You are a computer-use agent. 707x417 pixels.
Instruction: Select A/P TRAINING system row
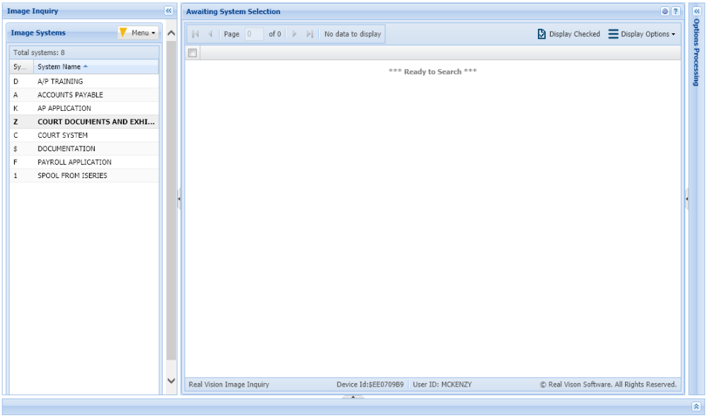coord(84,81)
